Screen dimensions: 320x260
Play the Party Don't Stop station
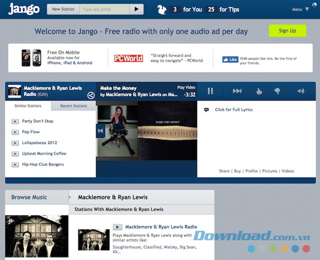point(15,121)
